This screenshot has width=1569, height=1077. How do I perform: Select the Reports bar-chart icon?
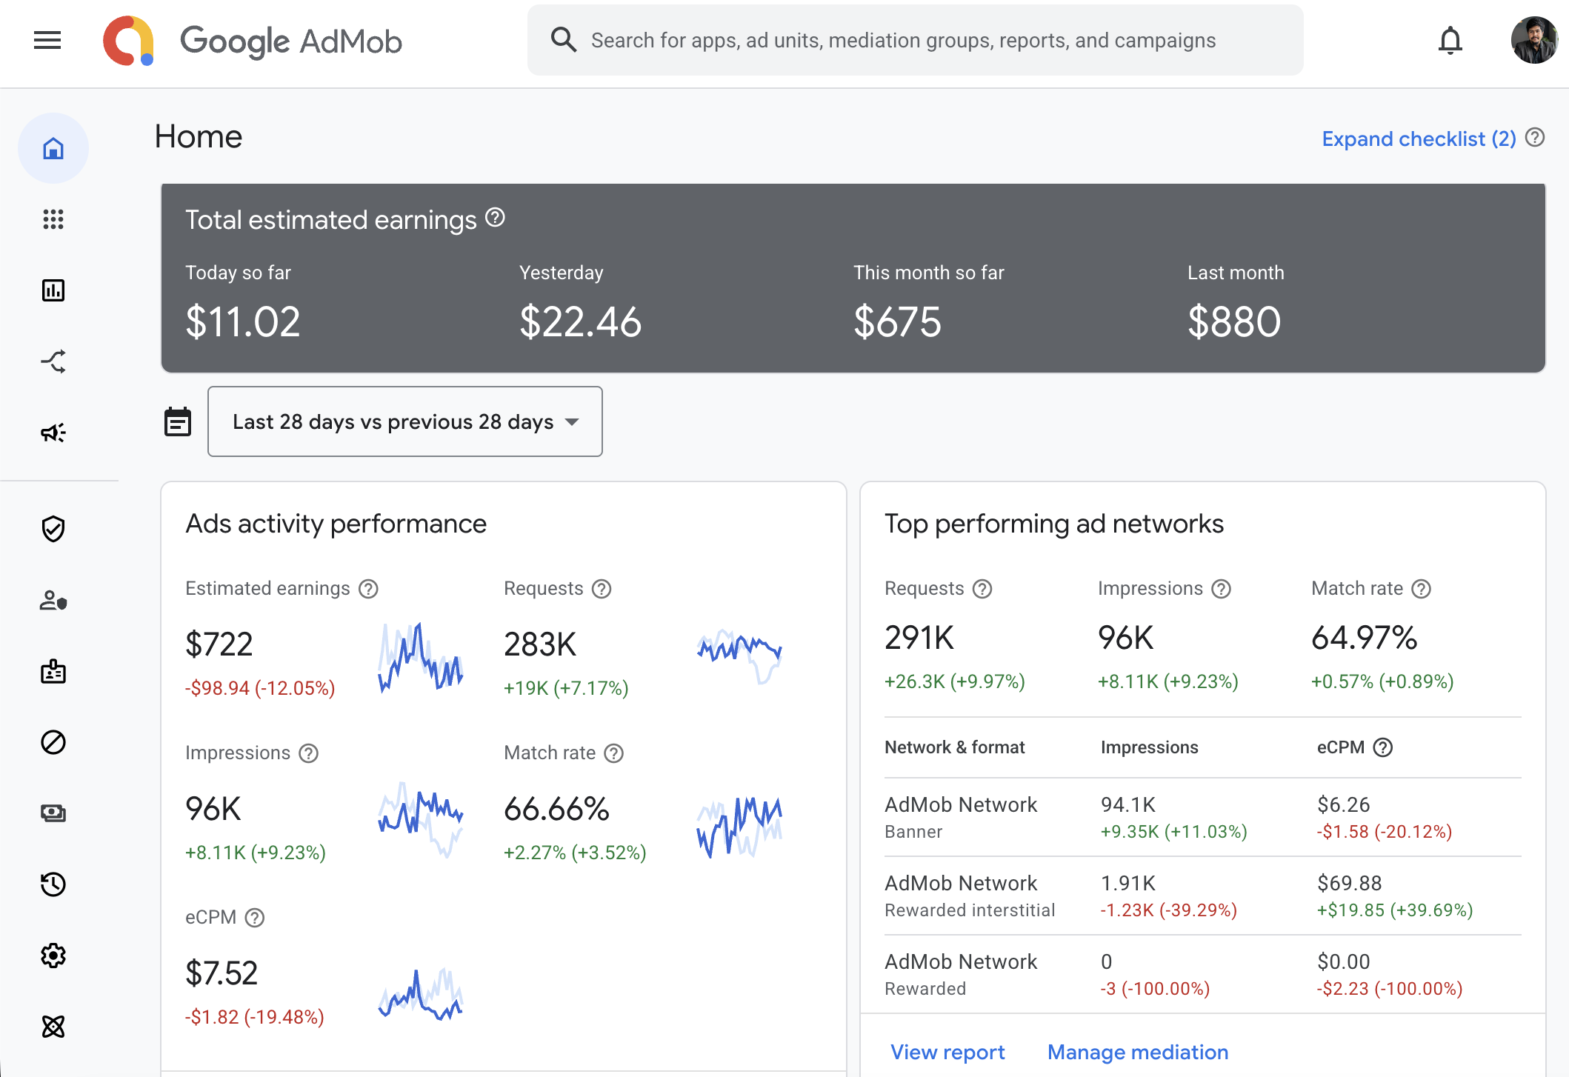point(53,290)
